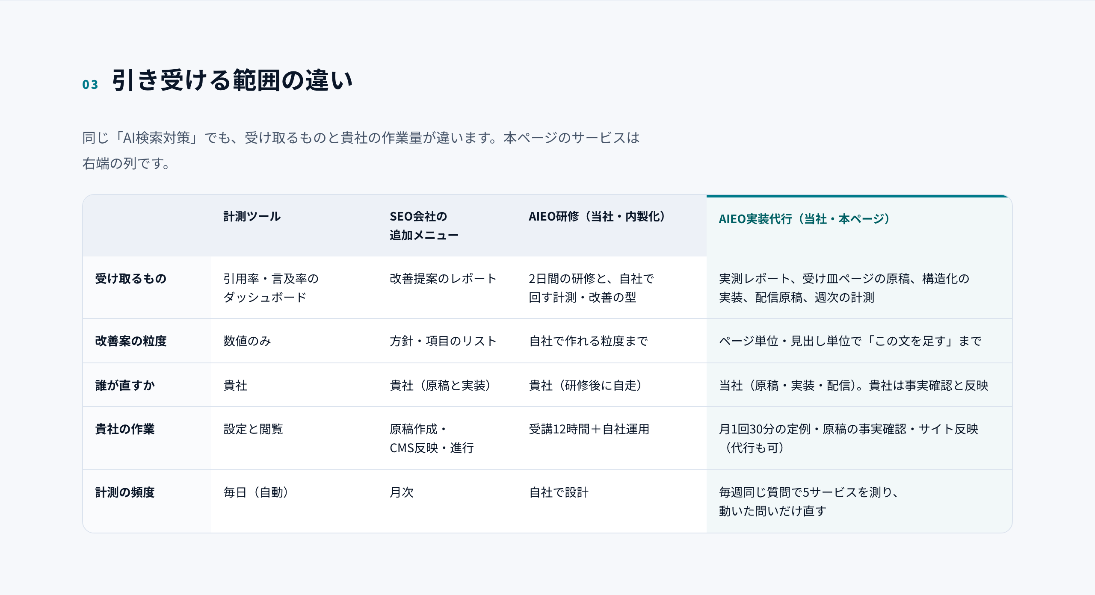
Task: Click the cell 改善提案のレポート
Action: [443, 279]
